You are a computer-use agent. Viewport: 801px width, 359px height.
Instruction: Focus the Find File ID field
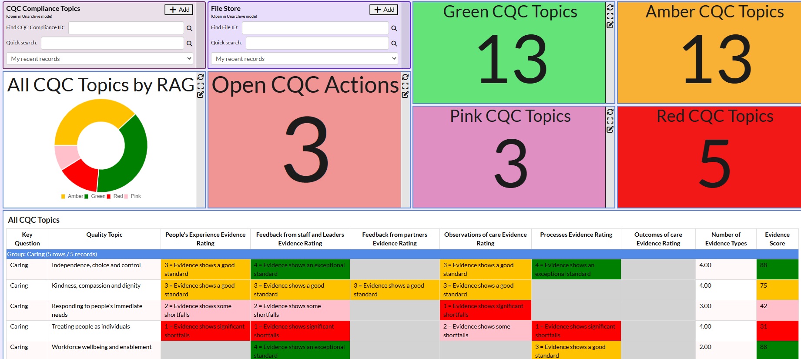click(x=315, y=28)
